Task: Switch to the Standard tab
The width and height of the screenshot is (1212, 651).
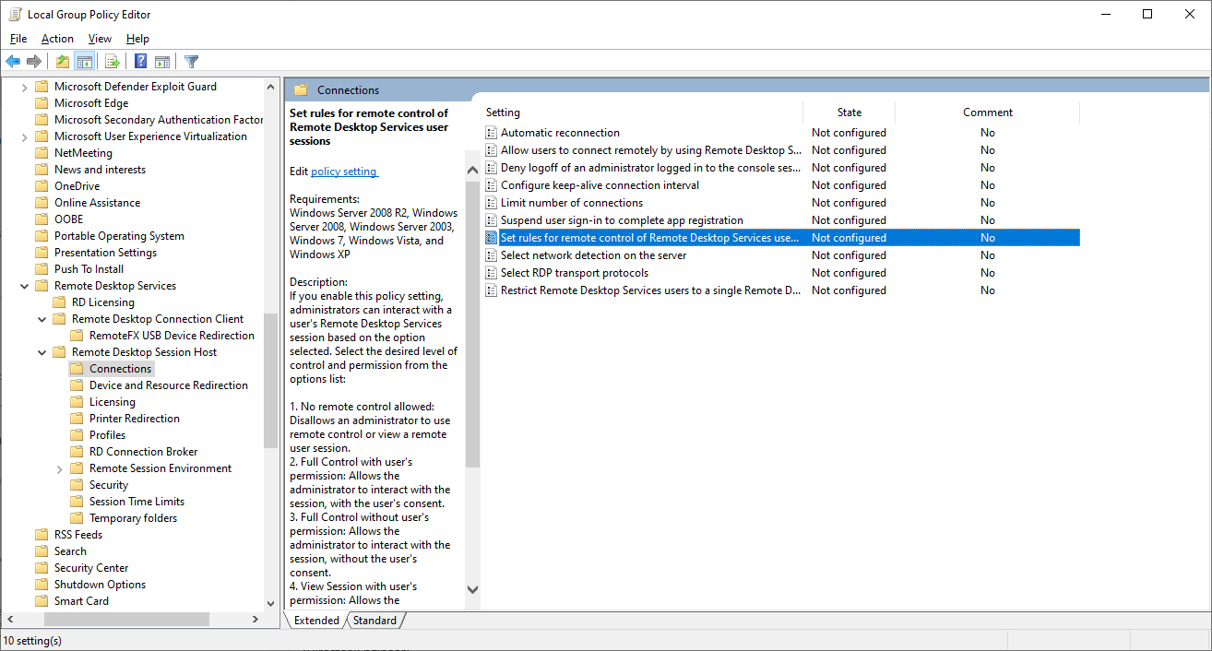Action: click(x=374, y=621)
